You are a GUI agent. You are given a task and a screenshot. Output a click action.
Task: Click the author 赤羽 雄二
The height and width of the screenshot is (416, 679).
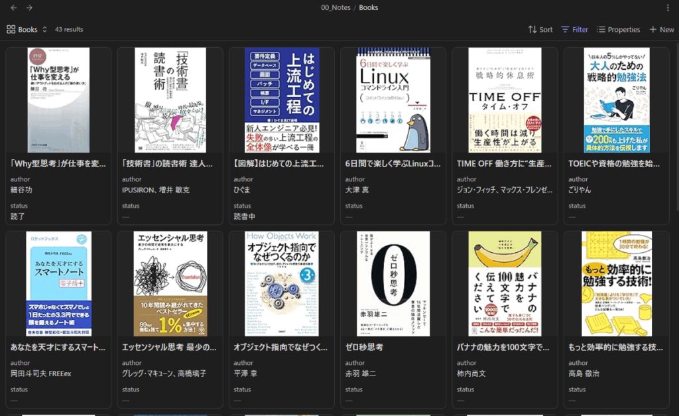pos(360,374)
